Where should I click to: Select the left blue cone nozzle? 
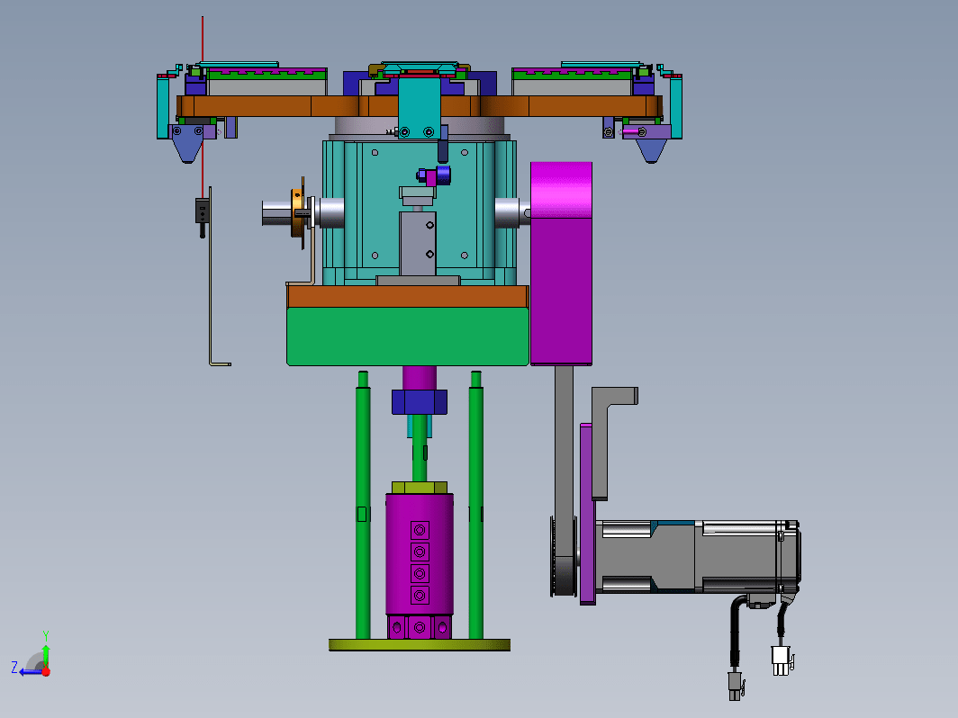point(187,145)
